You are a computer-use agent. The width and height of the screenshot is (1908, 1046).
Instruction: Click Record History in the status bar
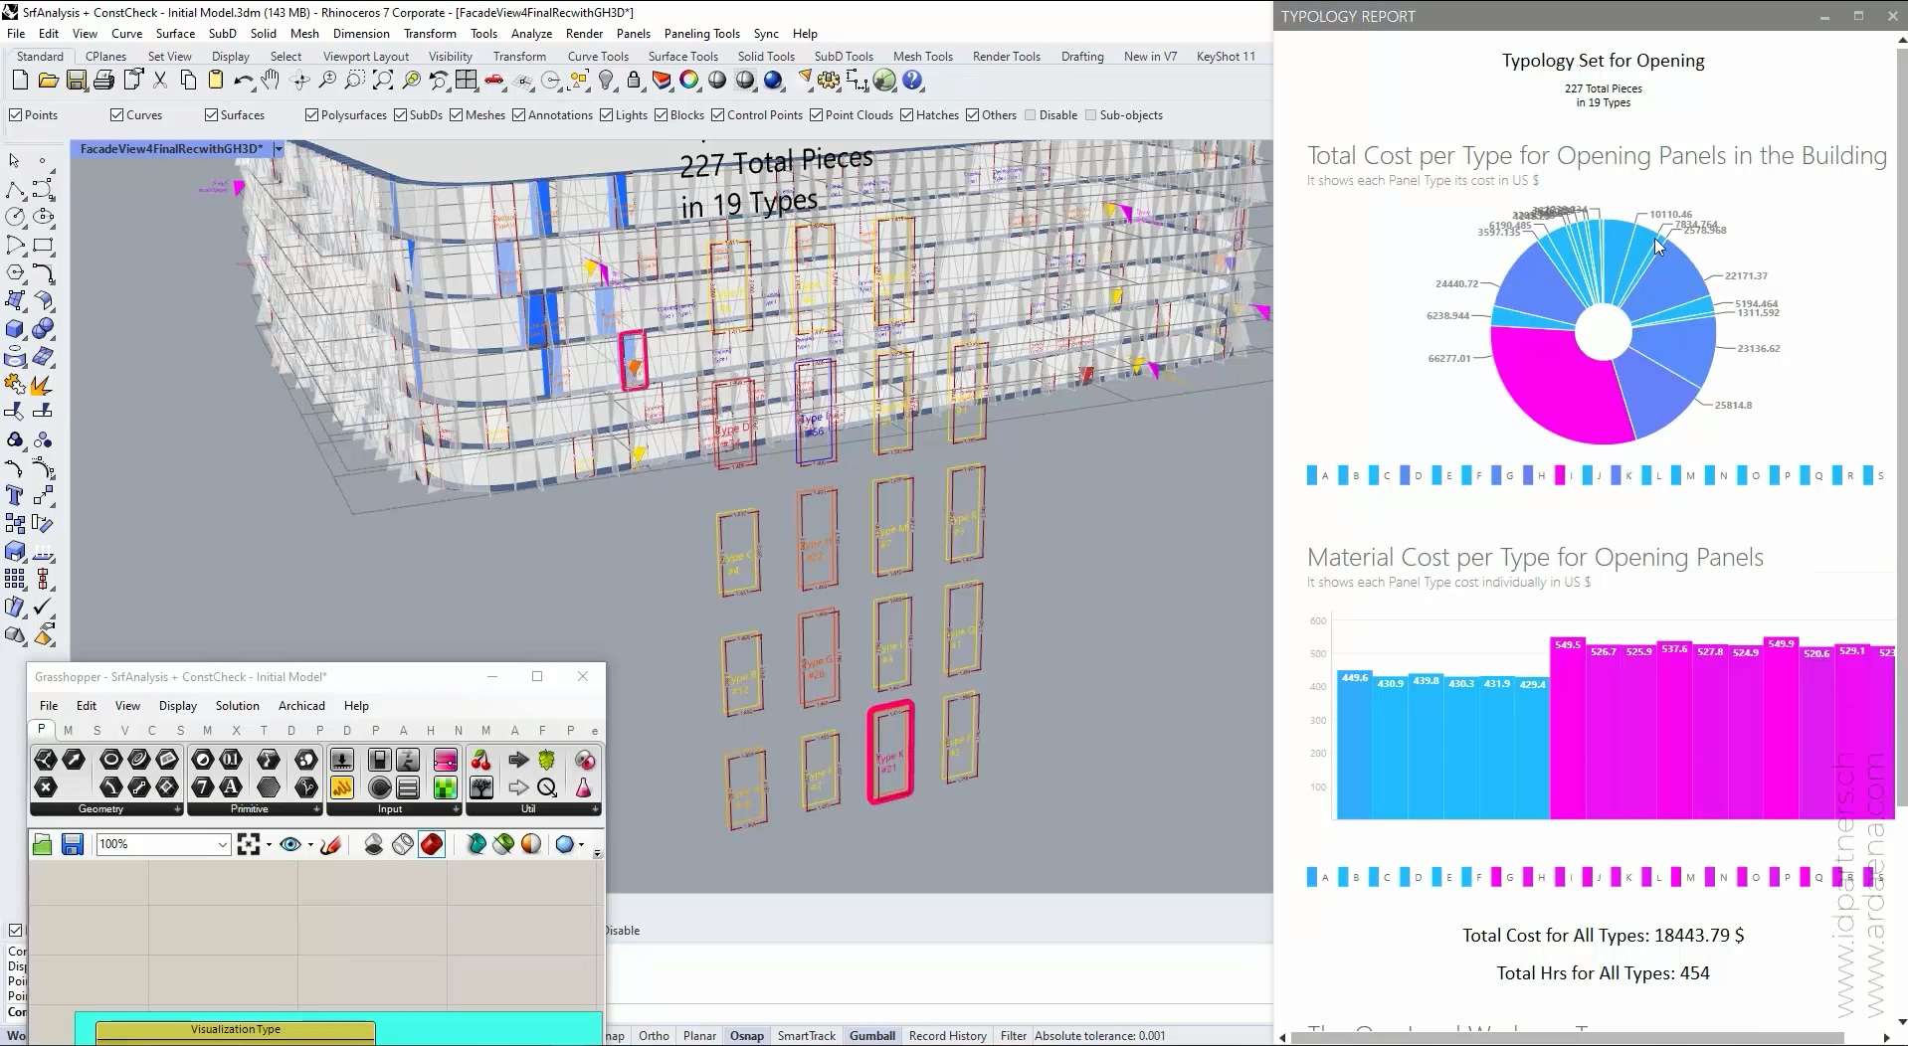[948, 1036]
